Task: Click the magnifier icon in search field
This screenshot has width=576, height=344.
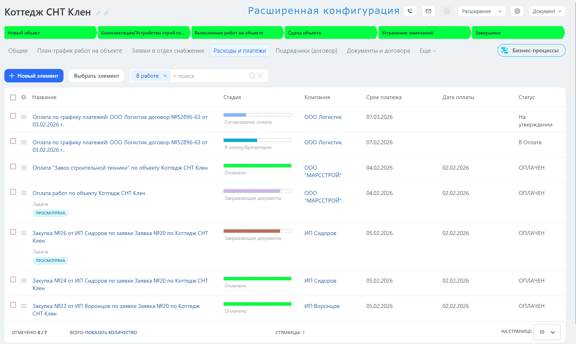Action: (252, 76)
